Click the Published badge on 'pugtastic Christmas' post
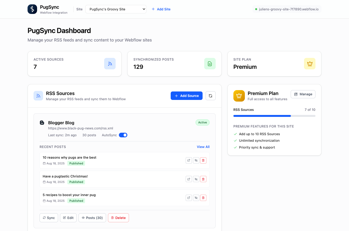The height and width of the screenshot is (231, 349). pyautogui.click(x=76, y=182)
